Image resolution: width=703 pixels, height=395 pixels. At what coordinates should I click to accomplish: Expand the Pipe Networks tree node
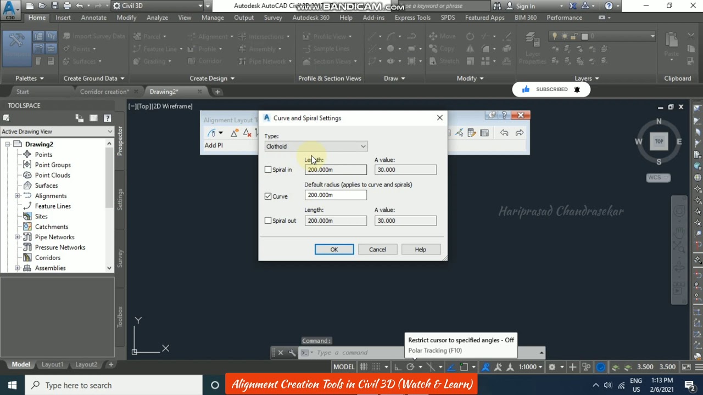point(17,237)
